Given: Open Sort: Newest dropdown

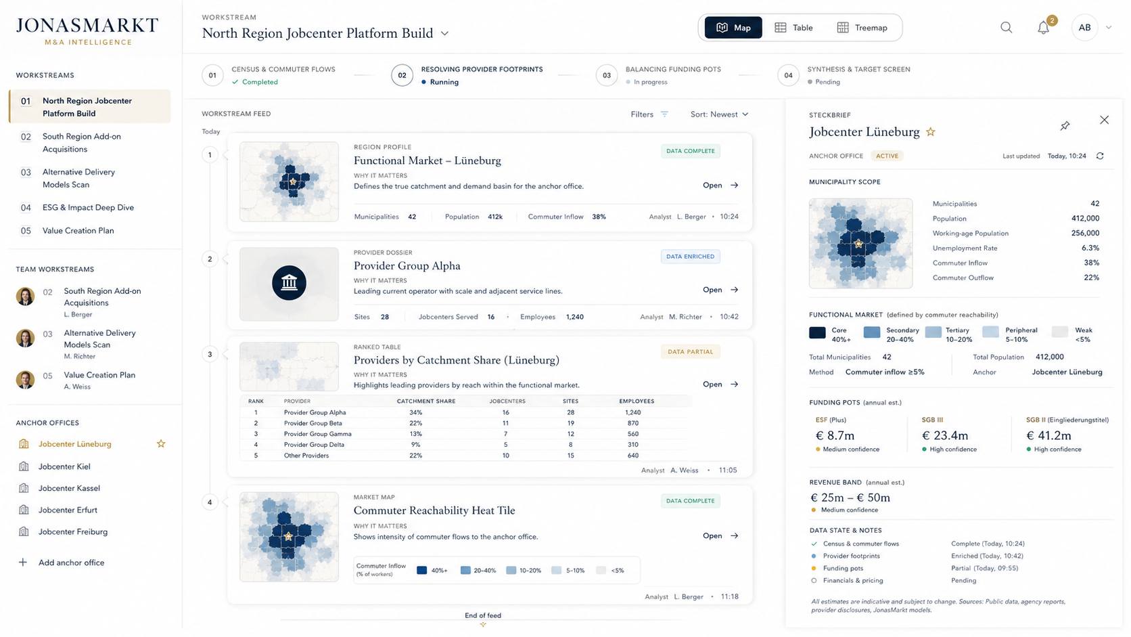Looking at the screenshot, I should (719, 114).
